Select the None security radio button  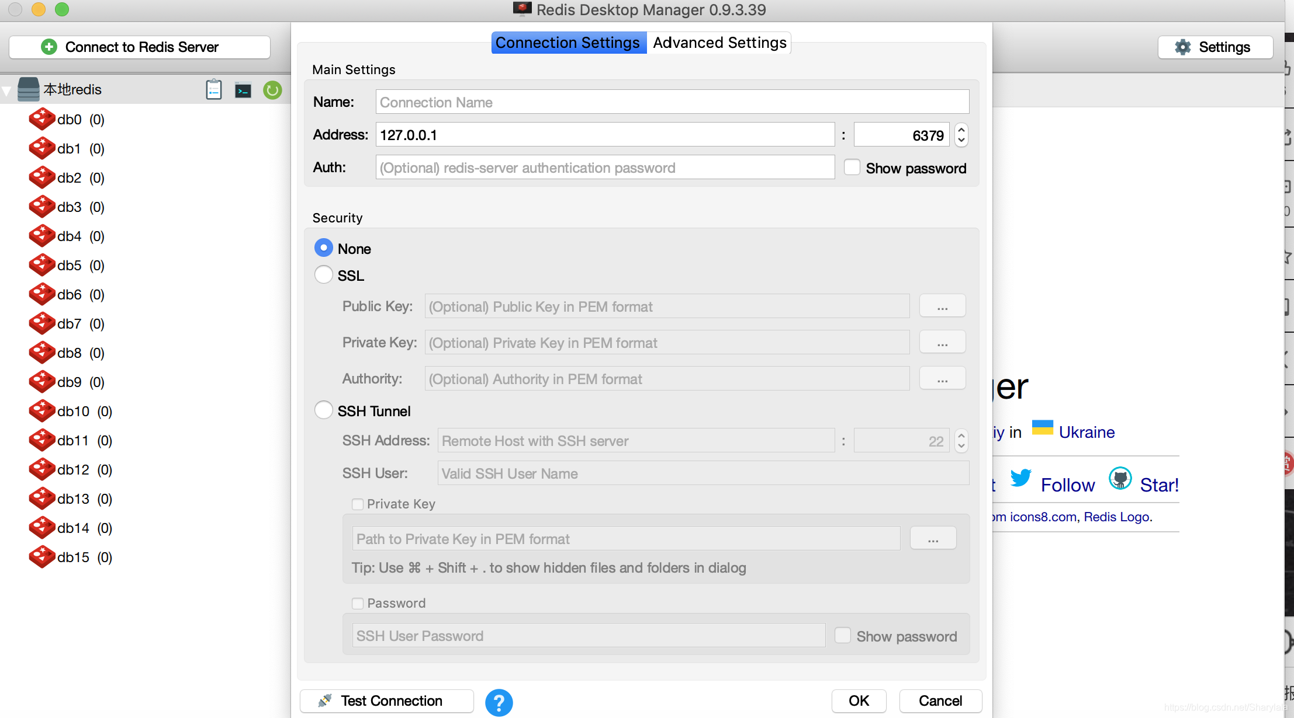click(324, 248)
